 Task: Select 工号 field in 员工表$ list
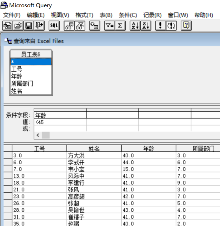(x=31, y=69)
